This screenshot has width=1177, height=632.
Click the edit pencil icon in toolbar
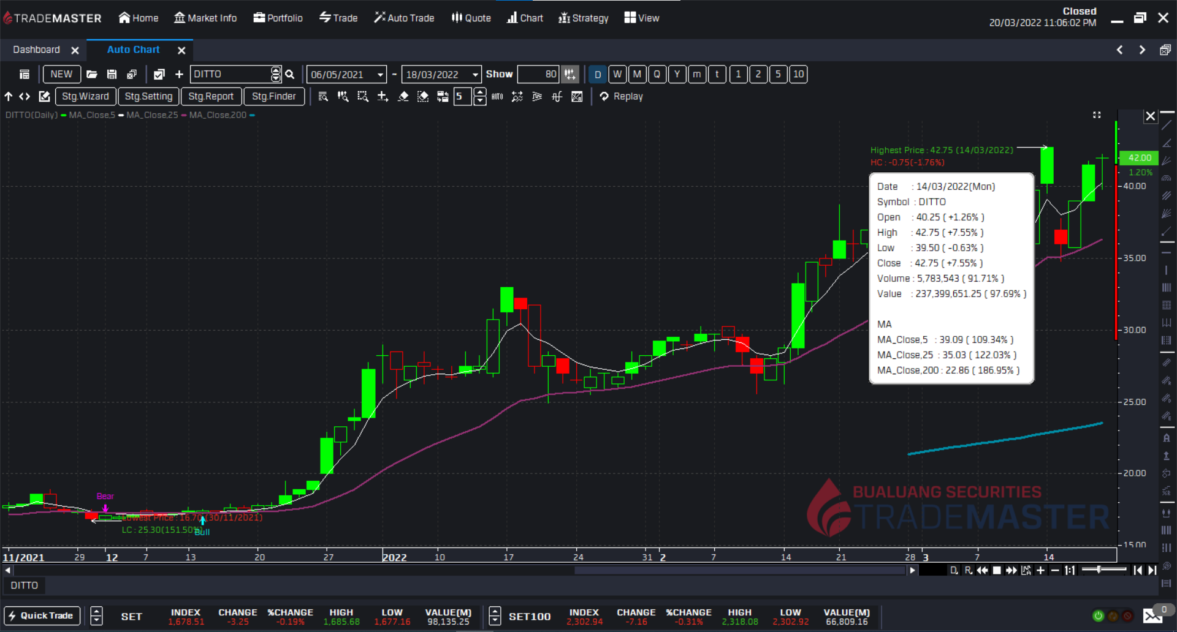(x=44, y=96)
